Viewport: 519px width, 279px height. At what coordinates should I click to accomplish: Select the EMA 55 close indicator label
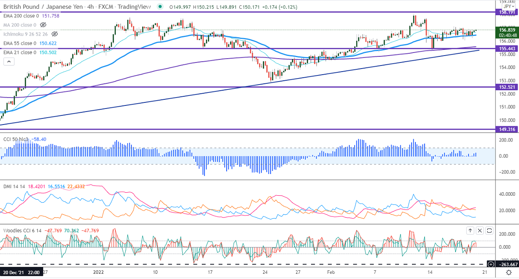pyautogui.click(x=20, y=43)
